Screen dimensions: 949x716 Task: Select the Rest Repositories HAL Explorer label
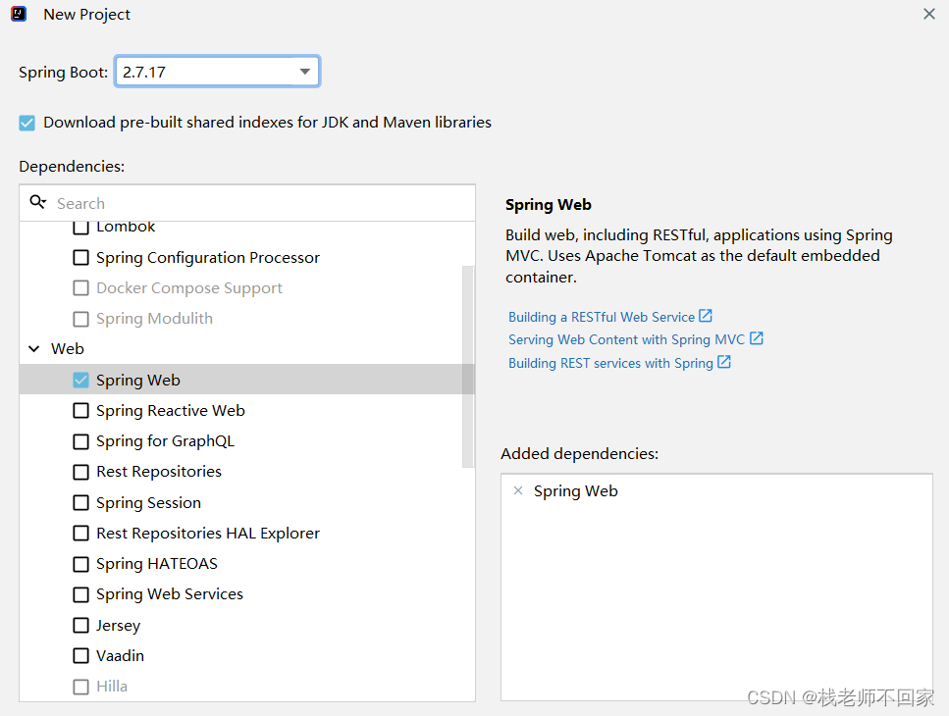point(208,534)
